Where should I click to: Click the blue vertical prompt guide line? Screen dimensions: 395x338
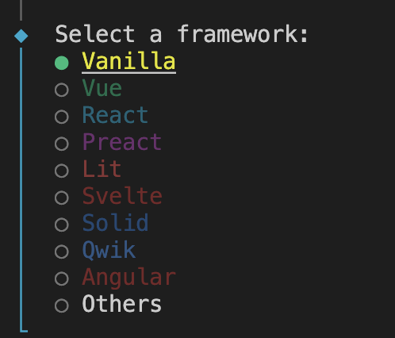point(21,188)
